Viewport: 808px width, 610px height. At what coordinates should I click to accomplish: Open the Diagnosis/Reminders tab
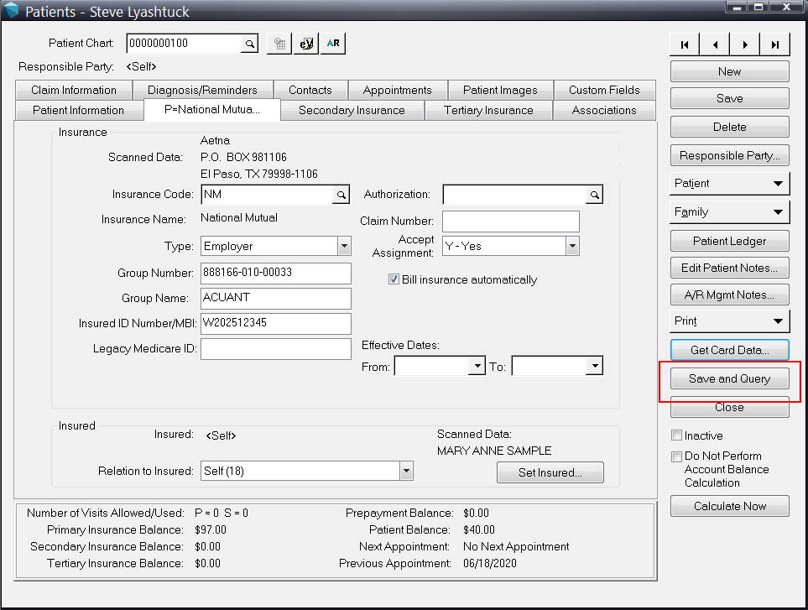202,90
